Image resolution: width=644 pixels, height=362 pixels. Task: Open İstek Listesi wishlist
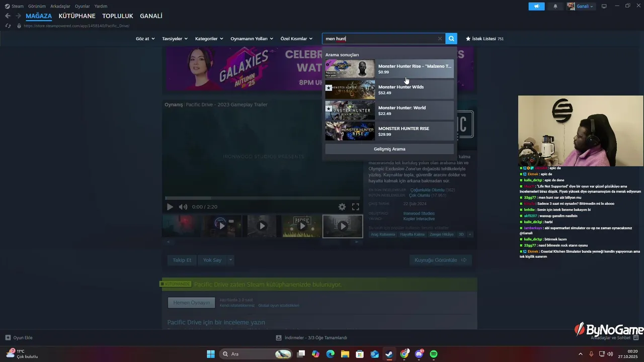[485, 39]
